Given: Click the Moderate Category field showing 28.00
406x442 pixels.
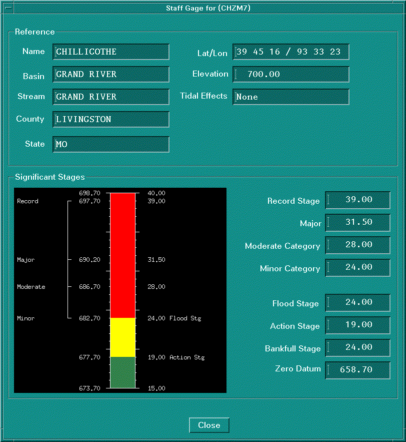Looking at the screenshot, I should click(x=357, y=245).
